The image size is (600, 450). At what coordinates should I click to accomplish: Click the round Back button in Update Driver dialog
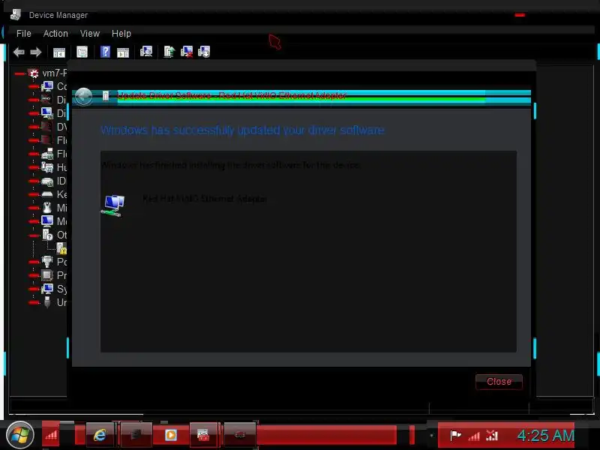(83, 96)
